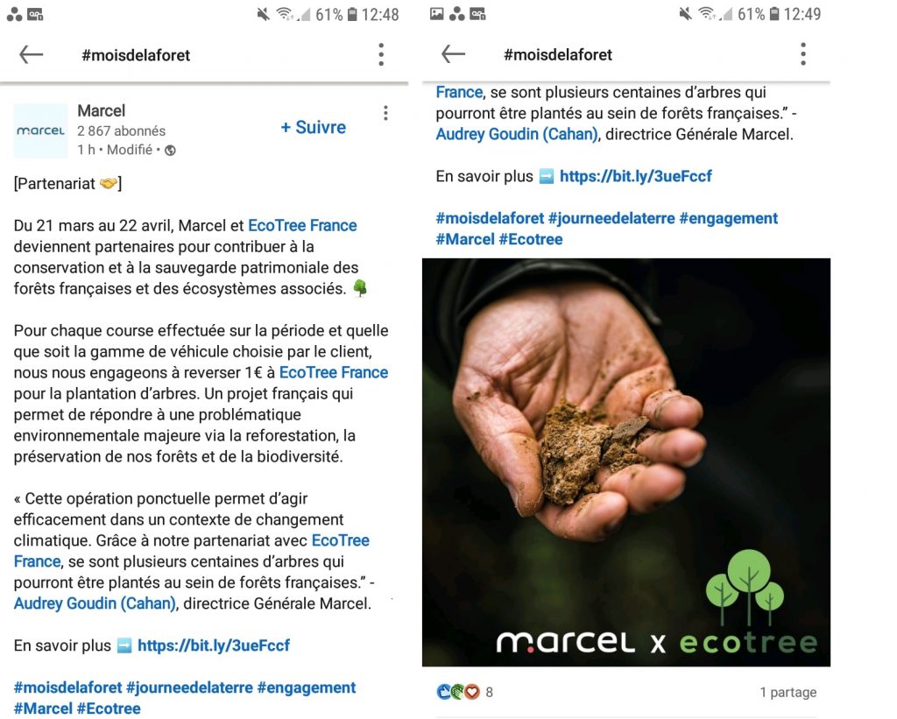Tap the globe visibility icon under Marcel
This screenshot has height=719, width=897.
point(170,151)
